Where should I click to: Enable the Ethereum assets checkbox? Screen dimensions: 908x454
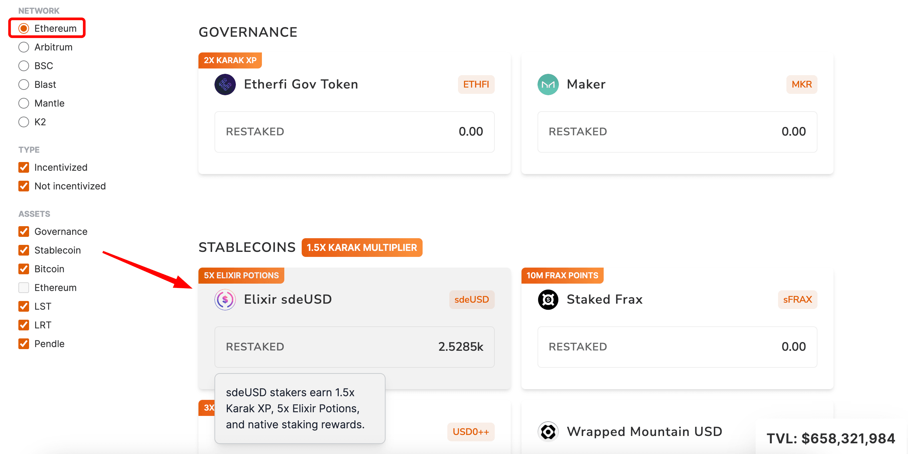24,287
